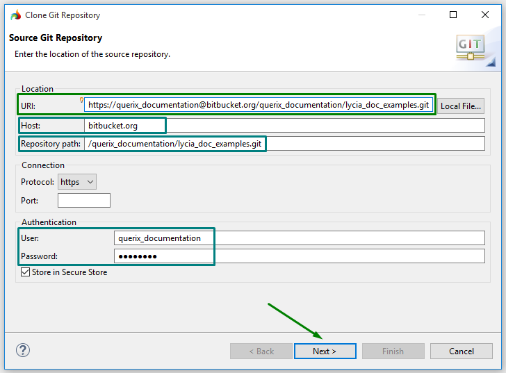Click the Clone Git Repository title bar icon
The width and height of the screenshot is (506, 373).
pos(15,15)
